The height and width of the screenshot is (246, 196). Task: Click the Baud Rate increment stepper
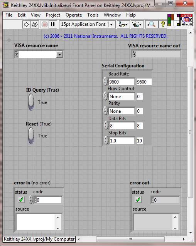point(105,80)
